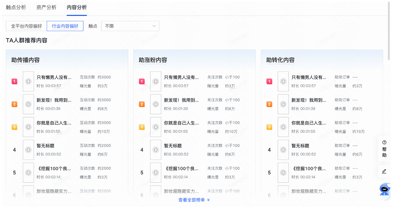Play 你就是自己人生 video in 助涨粉内容 panel

[x=156, y=127]
